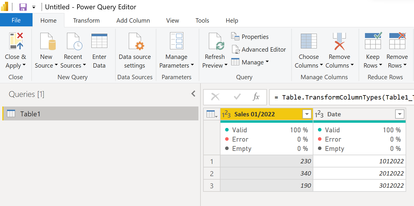Click the cell with value 190
The image size is (414, 206).
(x=267, y=185)
